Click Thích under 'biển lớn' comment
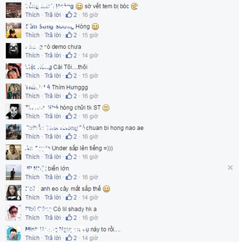Screen dimensions: 239x242 pos(33,177)
